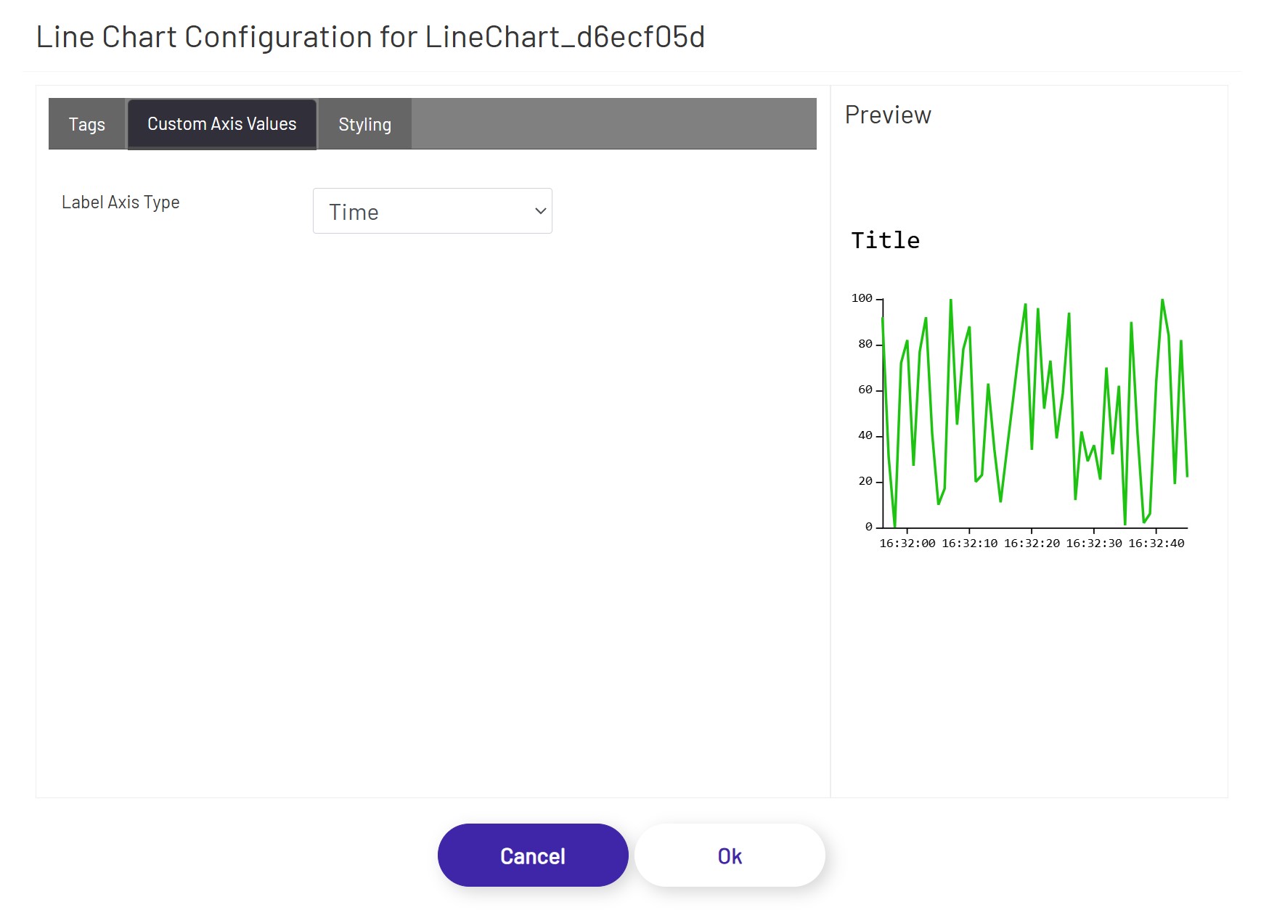This screenshot has width=1261, height=923.
Task: Click the chevron on the axis type selector
Action: click(x=539, y=210)
